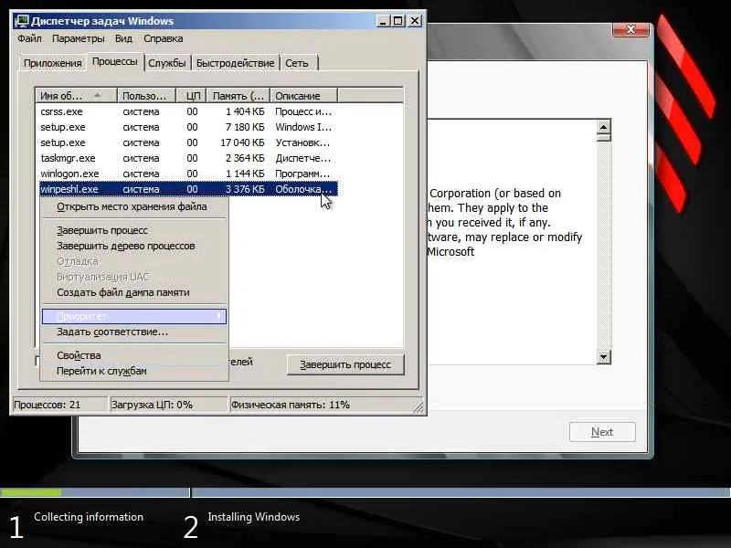This screenshot has width=731, height=548.
Task: Expand the Приоритет submenu
Action: pyautogui.click(x=134, y=316)
